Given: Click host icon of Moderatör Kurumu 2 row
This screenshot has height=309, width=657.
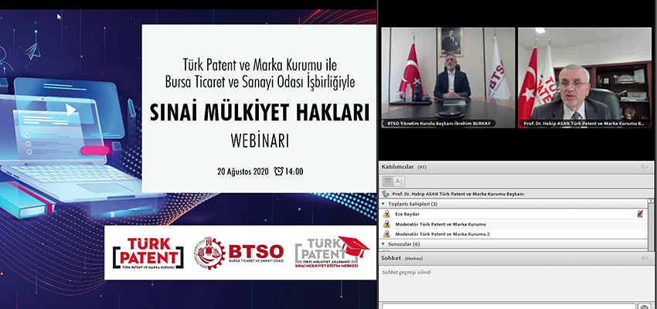Looking at the screenshot, I should [386, 234].
